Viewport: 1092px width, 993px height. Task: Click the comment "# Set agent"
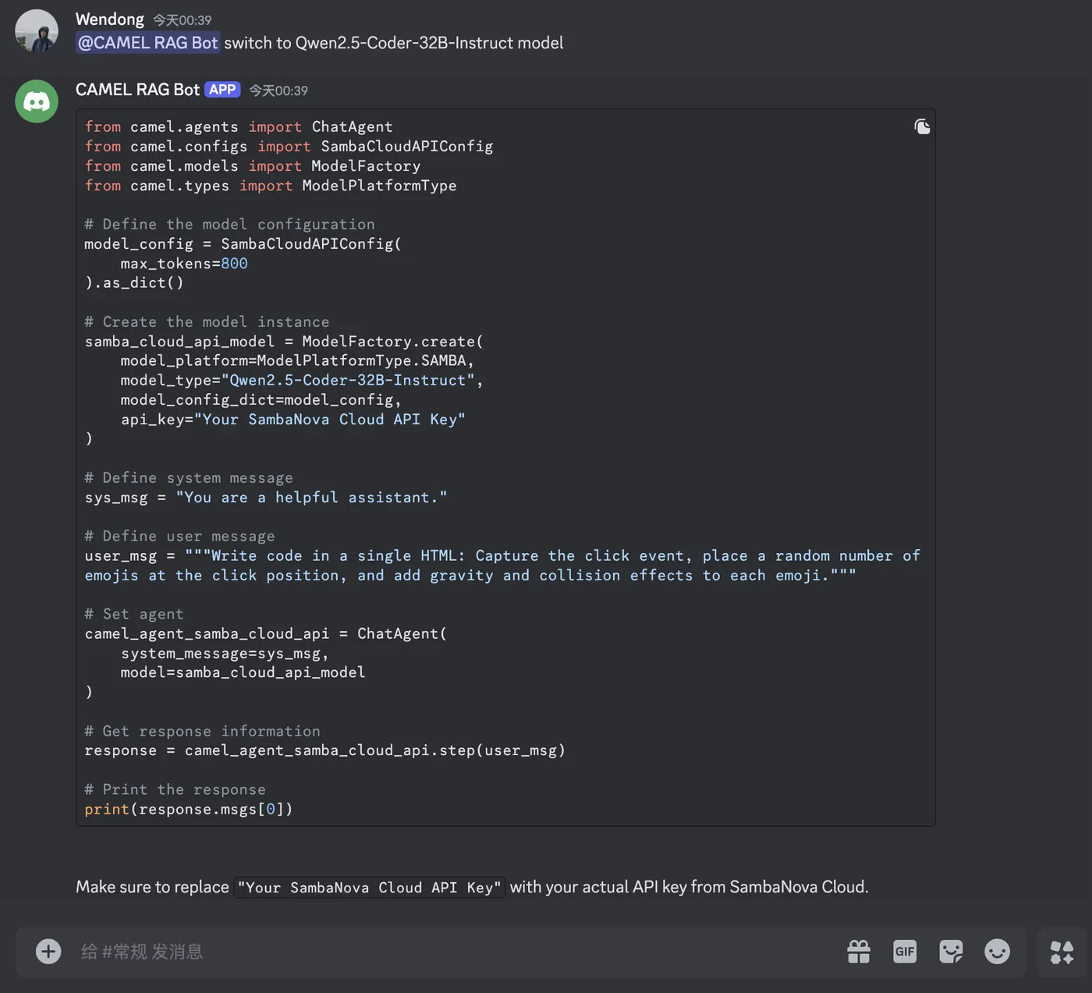coord(134,614)
